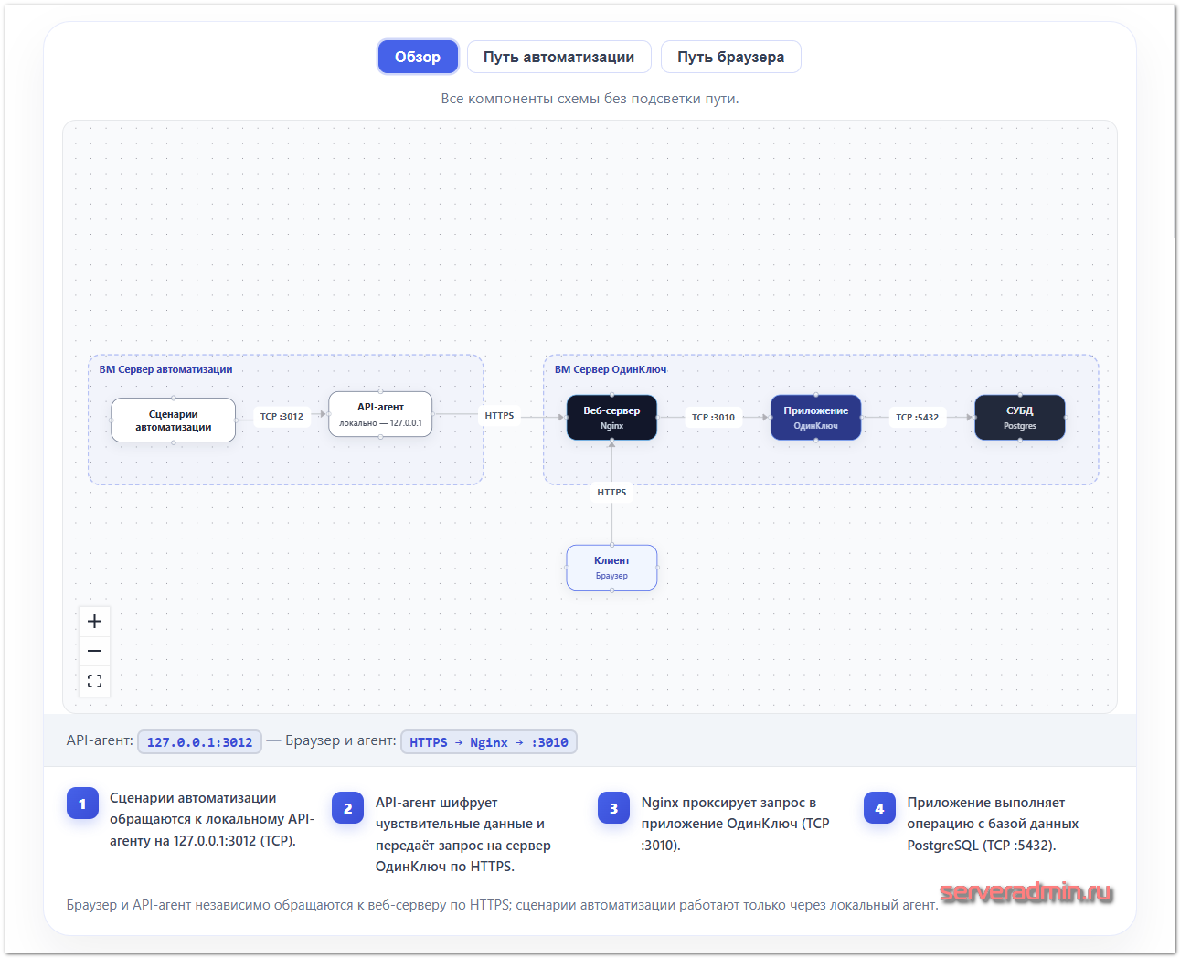Screen dimensions: 1180x958
Task: Open the Путь браузера tab
Action: pos(730,57)
